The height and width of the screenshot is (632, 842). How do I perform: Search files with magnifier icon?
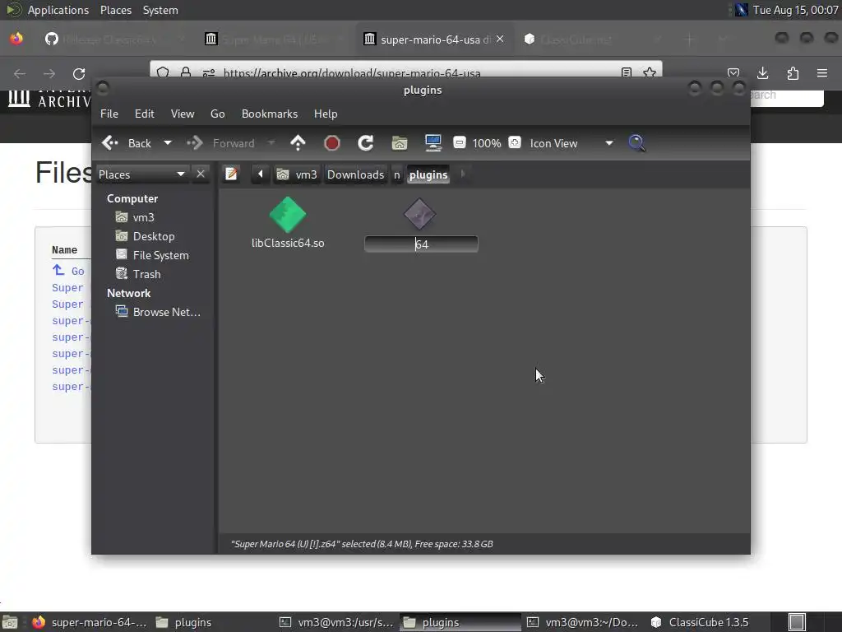tap(637, 143)
